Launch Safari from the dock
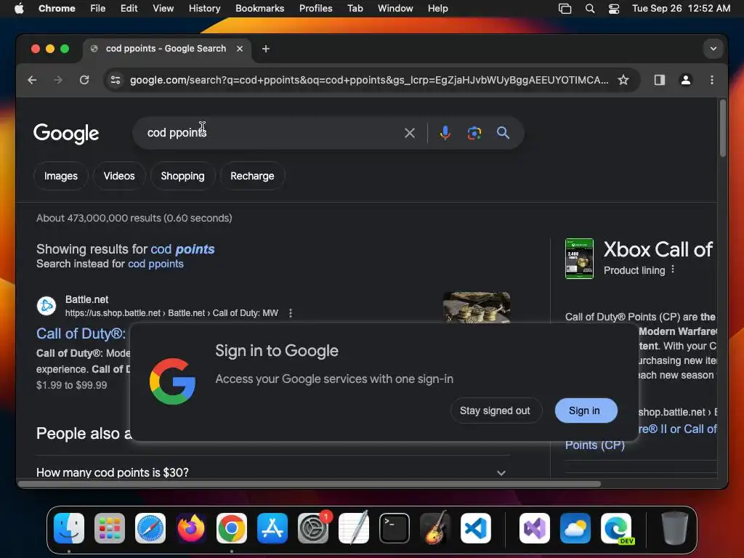Image resolution: width=744 pixels, height=558 pixels. pyautogui.click(x=150, y=528)
